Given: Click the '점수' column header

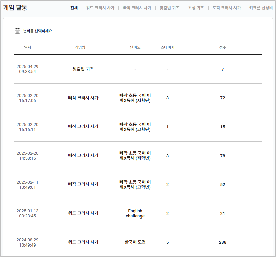Looking at the screenshot, I should pyautogui.click(x=223, y=47).
